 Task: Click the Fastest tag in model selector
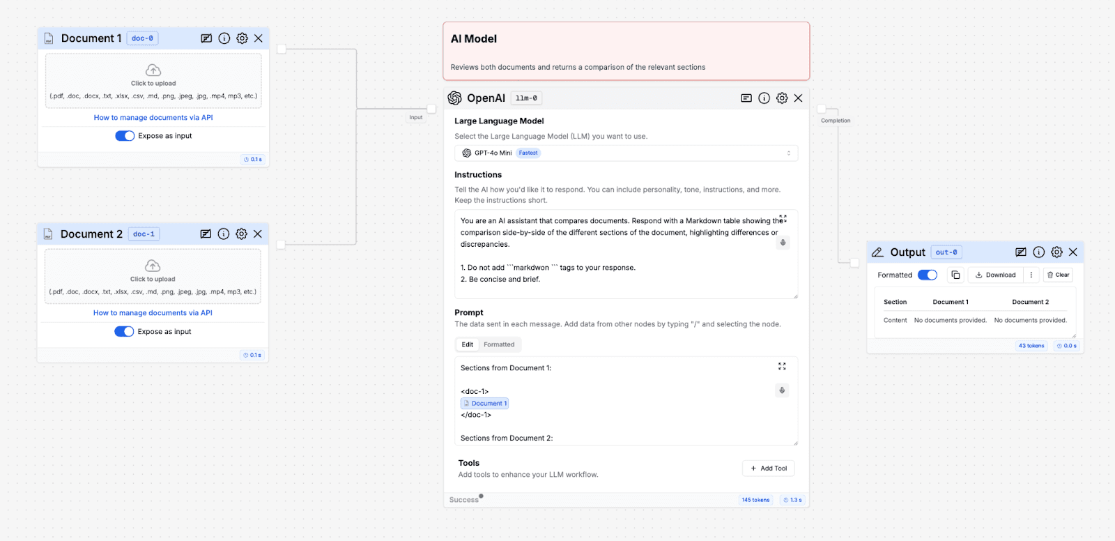(x=528, y=153)
